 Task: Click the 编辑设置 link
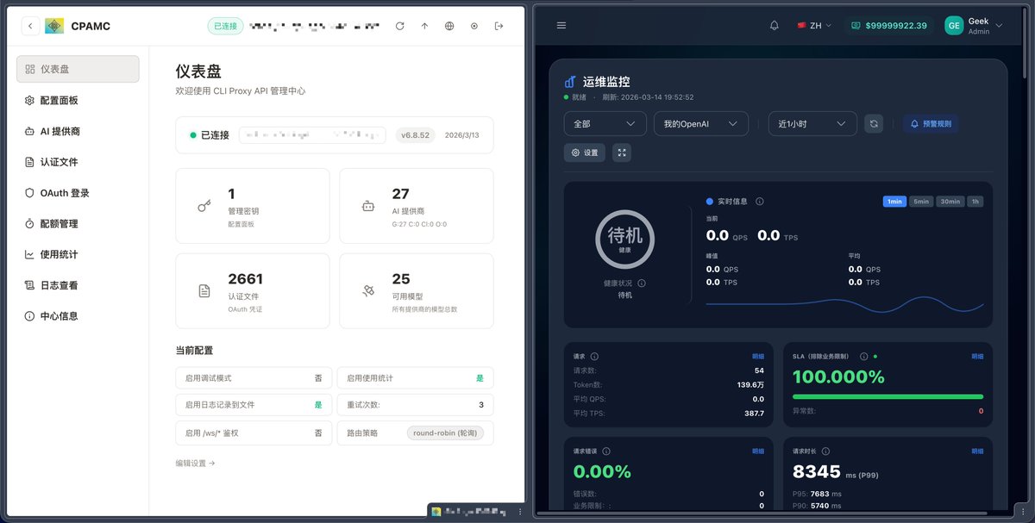pyautogui.click(x=195, y=463)
